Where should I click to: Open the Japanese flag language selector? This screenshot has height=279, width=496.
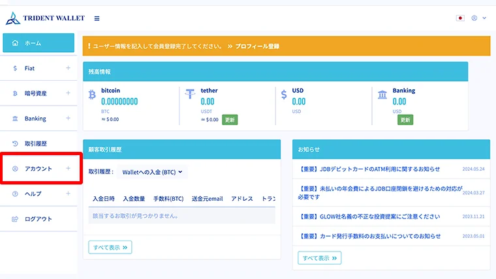click(x=460, y=18)
